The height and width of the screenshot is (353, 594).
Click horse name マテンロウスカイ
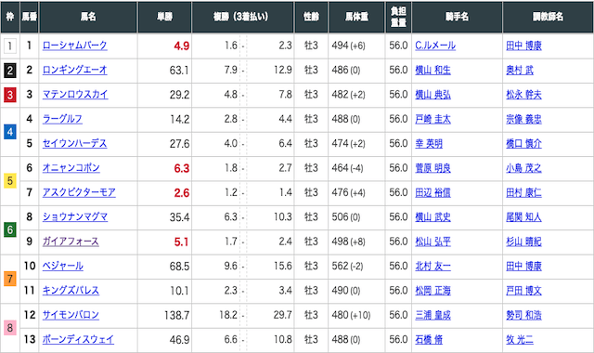click(x=75, y=95)
